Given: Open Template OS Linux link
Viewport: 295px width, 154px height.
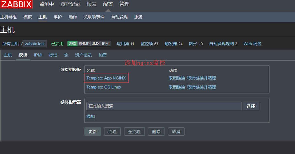Looking at the screenshot, I should (104, 87).
